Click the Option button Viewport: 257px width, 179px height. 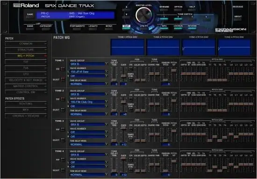[x=178, y=10]
